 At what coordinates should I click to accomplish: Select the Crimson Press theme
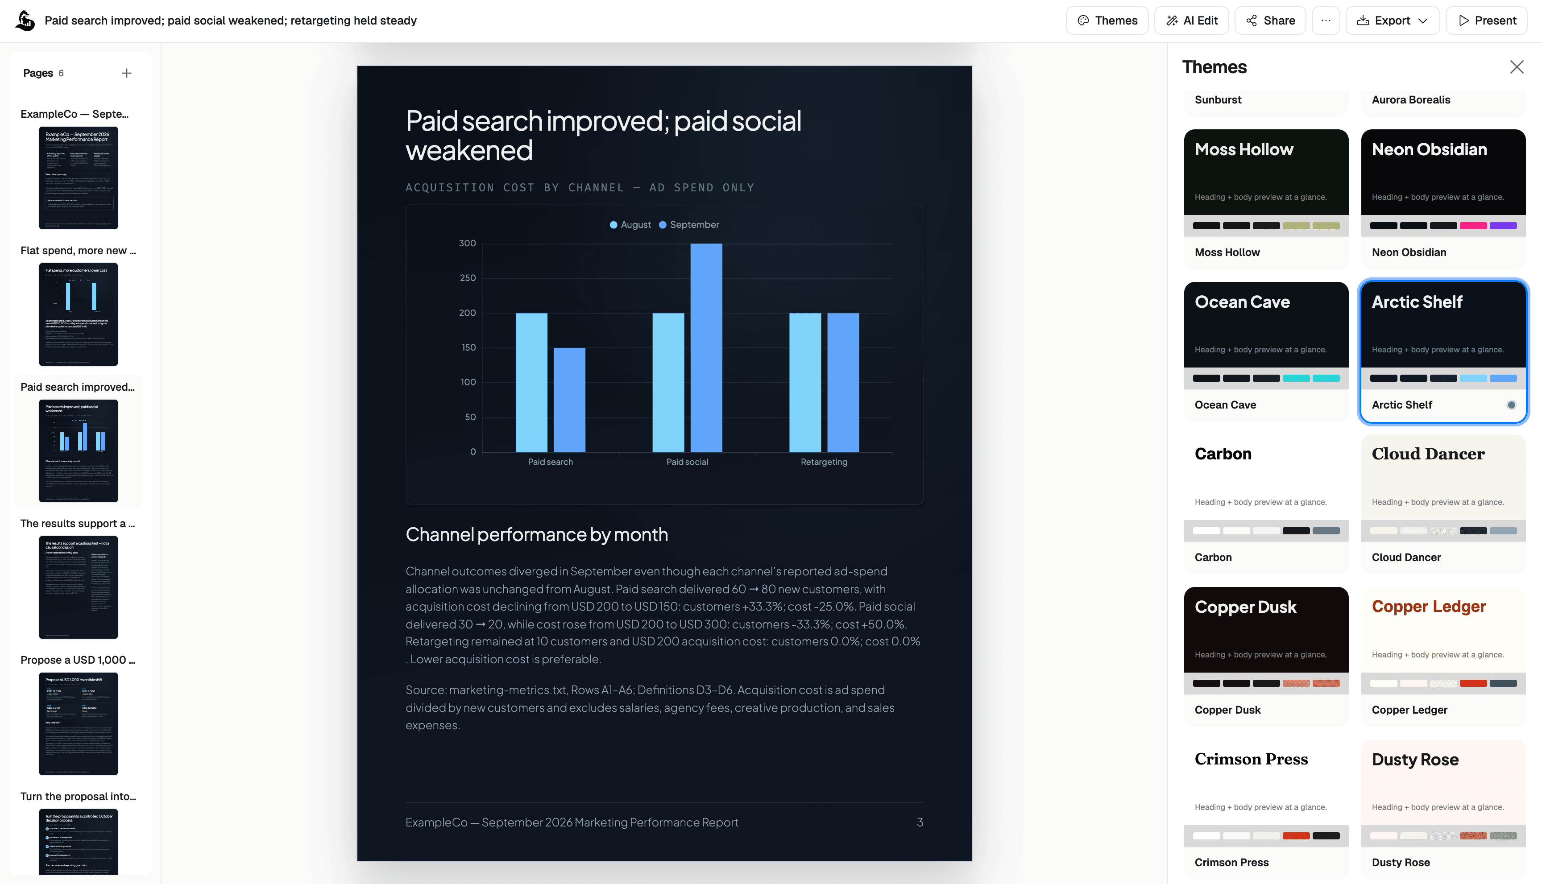pyautogui.click(x=1266, y=809)
